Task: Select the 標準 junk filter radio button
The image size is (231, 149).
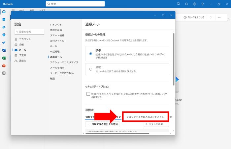Action: pos(91,53)
